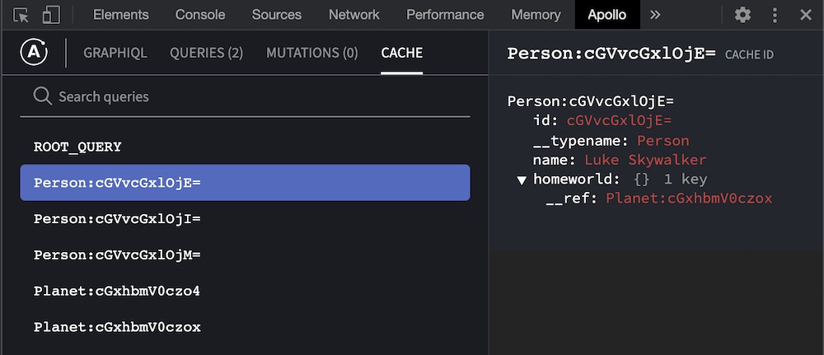Image resolution: width=824 pixels, height=355 pixels.
Task: Open the Network tab
Action: point(353,15)
